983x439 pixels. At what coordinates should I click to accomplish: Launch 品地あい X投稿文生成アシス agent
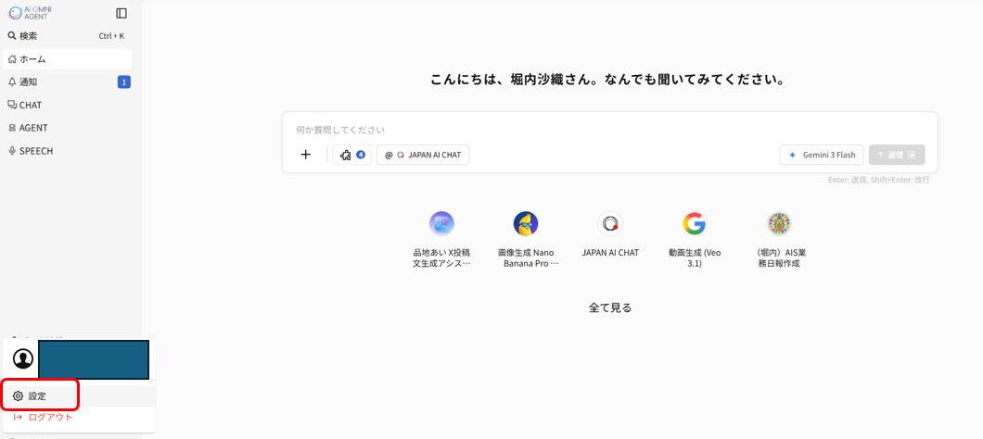click(441, 240)
